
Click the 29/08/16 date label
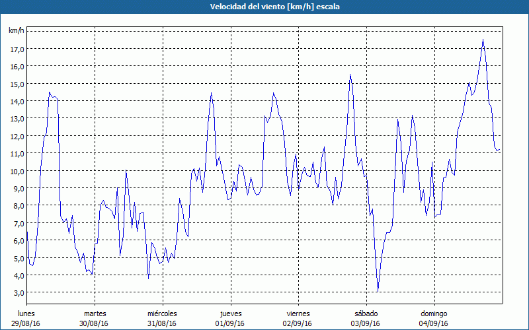27,323
